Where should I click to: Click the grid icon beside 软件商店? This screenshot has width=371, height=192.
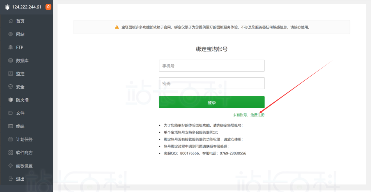point(11,153)
